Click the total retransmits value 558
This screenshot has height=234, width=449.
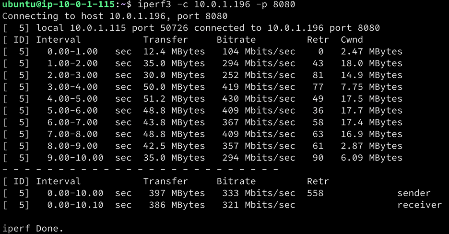315,193
